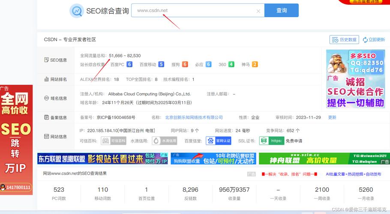Screen dimensions: 390x214
Task: Click the 百度移动 weight badge 5
Action: pos(161,65)
